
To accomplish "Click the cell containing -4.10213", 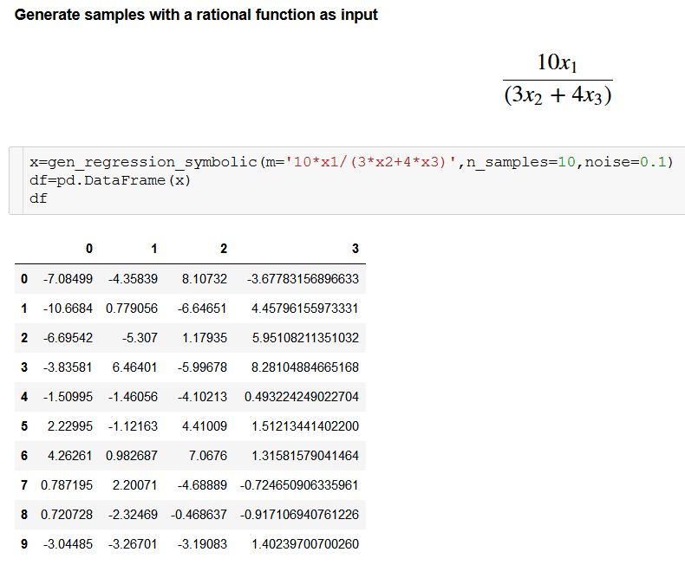I will (203, 397).
